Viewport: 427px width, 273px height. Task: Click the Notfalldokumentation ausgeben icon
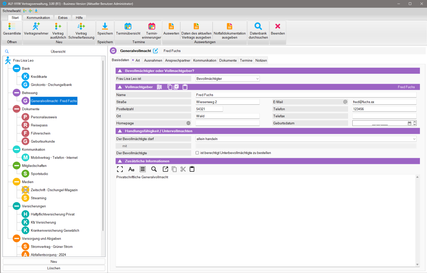229,26
